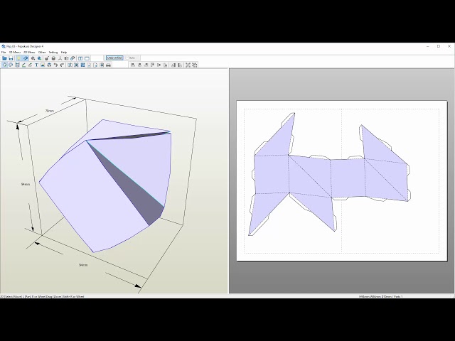Click the third alignment icon in right group

(x=146, y=65)
